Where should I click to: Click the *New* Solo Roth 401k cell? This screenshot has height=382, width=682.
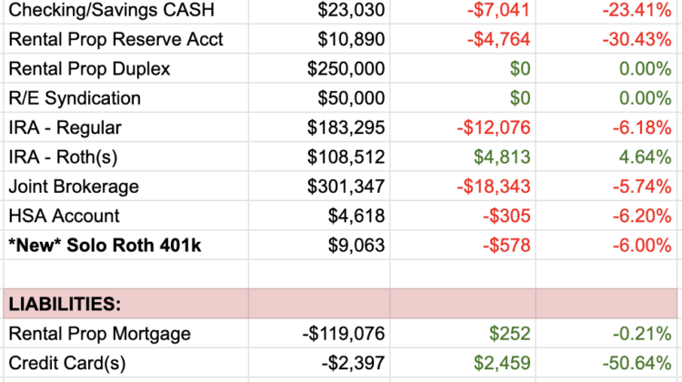99,246
